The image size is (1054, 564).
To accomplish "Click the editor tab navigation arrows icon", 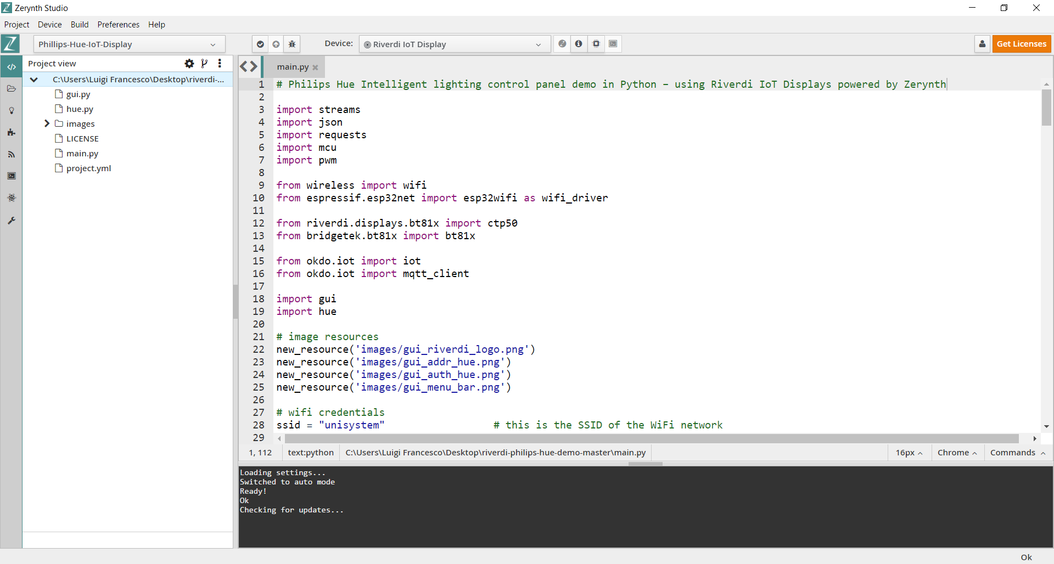I will click(x=249, y=66).
